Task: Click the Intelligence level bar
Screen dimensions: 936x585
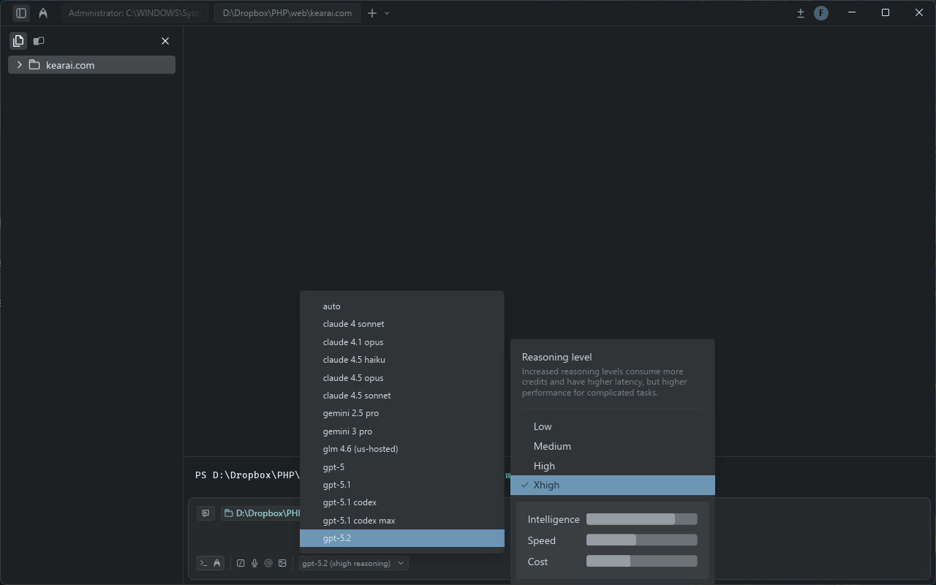Action: point(642,519)
